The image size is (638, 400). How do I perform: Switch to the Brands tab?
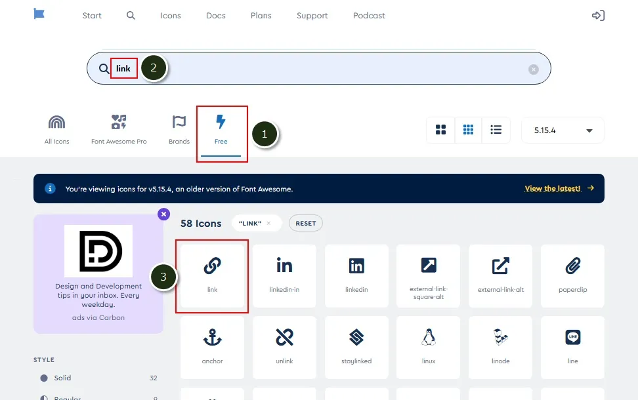(x=179, y=130)
